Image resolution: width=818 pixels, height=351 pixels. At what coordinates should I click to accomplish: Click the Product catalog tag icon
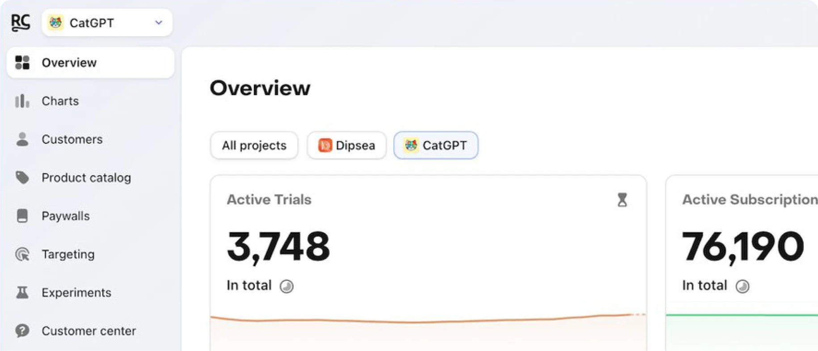22,177
